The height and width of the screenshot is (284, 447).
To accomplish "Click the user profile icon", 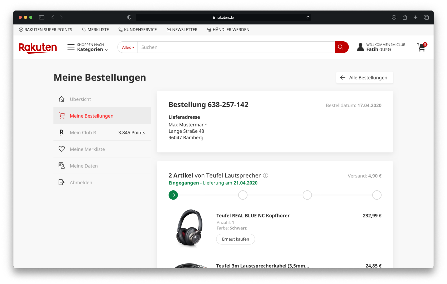I will click(360, 47).
